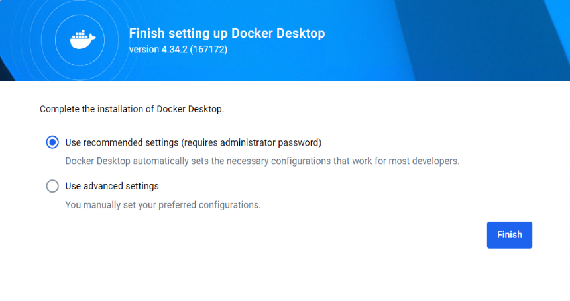Image resolution: width=570 pixels, height=301 pixels.
Task: Click the "Use advanced settings" label text
Action: [112, 186]
